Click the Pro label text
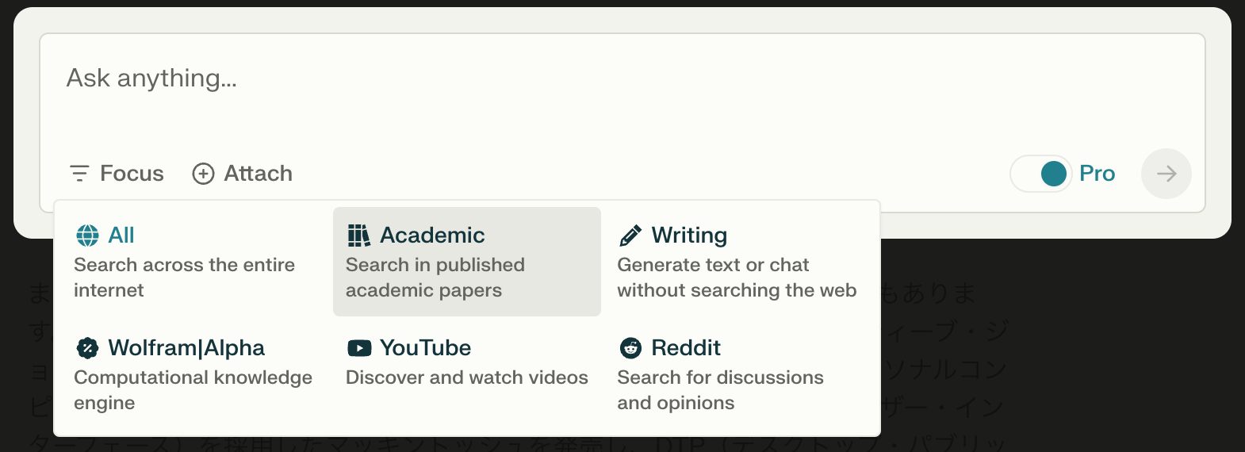This screenshot has width=1245, height=452. pyautogui.click(x=1097, y=174)
